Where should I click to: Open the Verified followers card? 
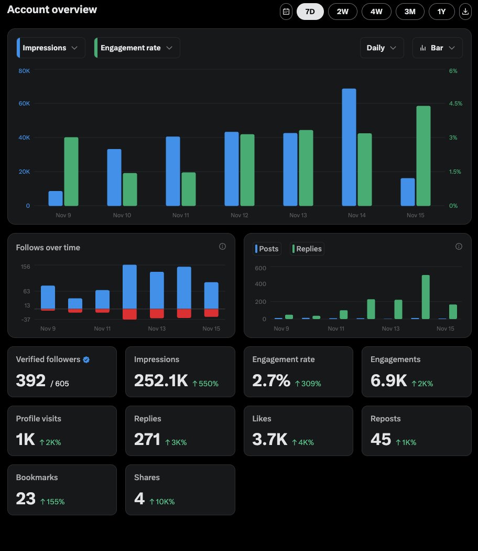(x=62, y=372)
